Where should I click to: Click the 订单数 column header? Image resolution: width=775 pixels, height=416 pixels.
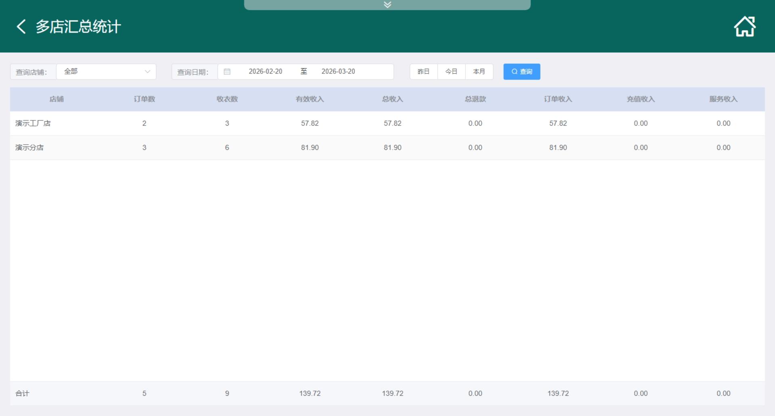click(x=145, y=99)
